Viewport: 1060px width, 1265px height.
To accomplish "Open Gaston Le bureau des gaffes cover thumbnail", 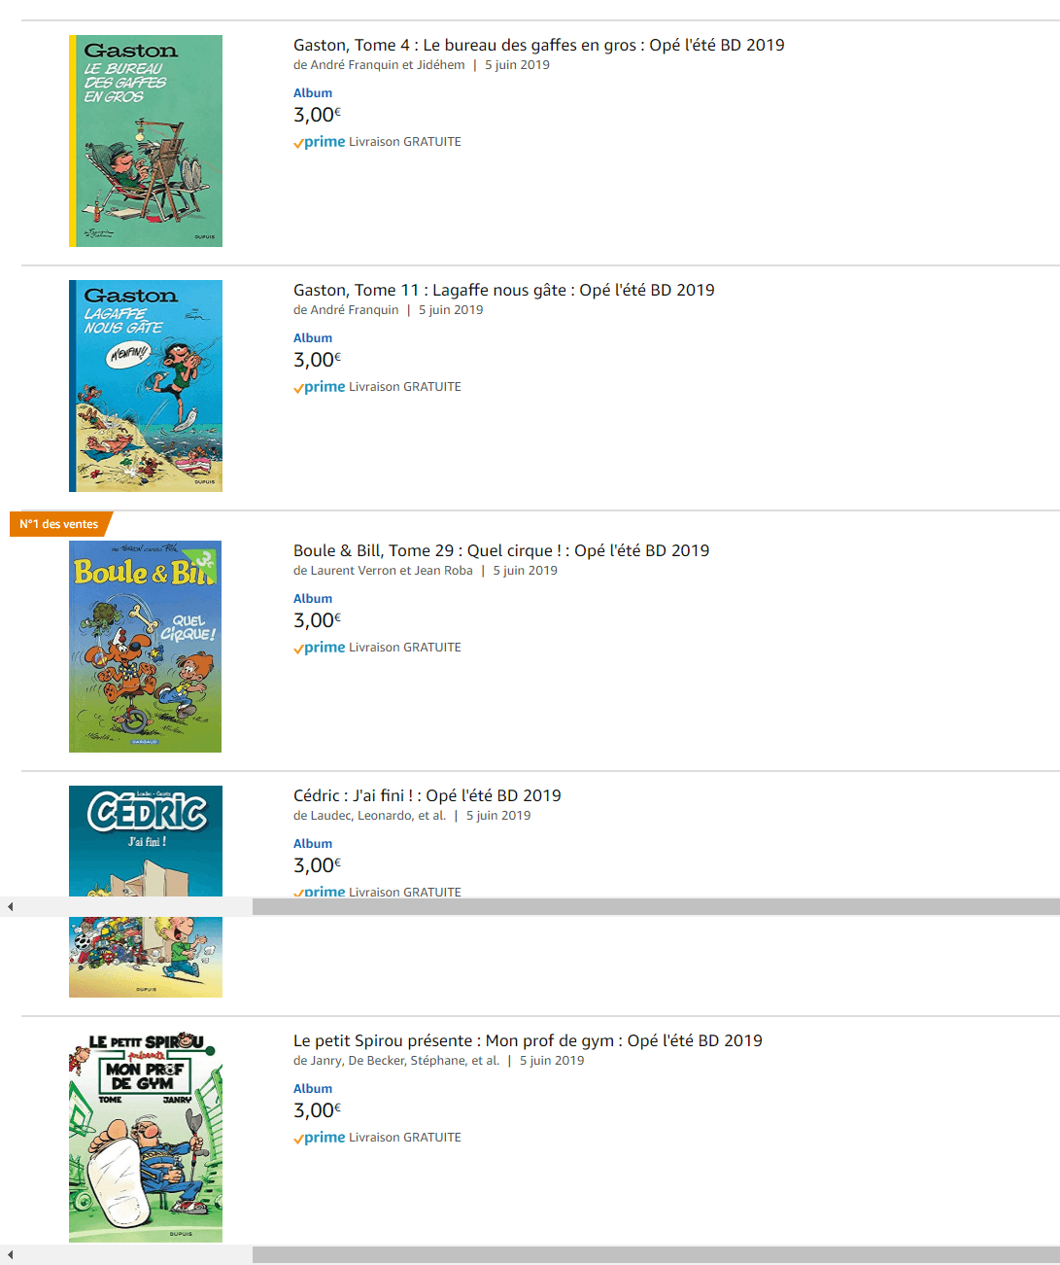I will coord(146,141).
